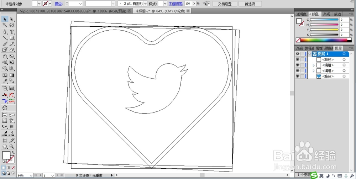Open the 样式 graphic style dropdown
Viewport: 356px width, 179px height.
[x=165, y=4]
